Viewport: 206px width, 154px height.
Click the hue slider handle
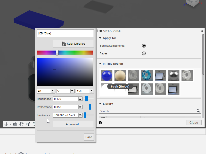coord(57,53)
